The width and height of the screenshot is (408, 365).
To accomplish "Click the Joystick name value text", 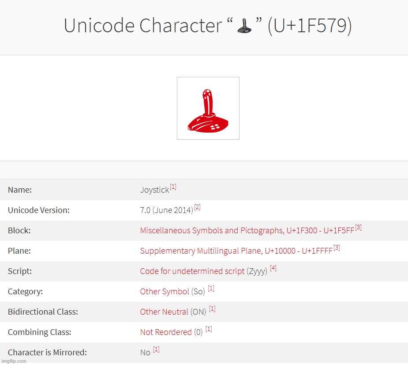I will click(154, 190).
